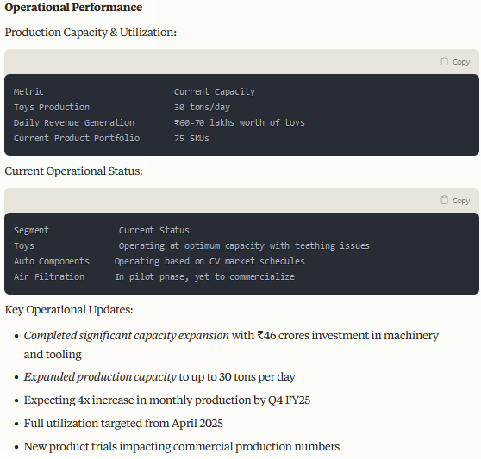The width and height of the screenshot is (481, 459).
Task: Click '75 SKUs' portfolio value
Action: point(191,138)
